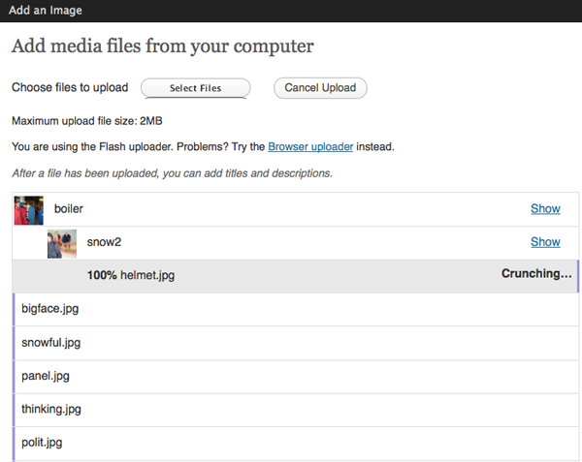
Task: Click the snow2 media title
Action: coord(104,243)
